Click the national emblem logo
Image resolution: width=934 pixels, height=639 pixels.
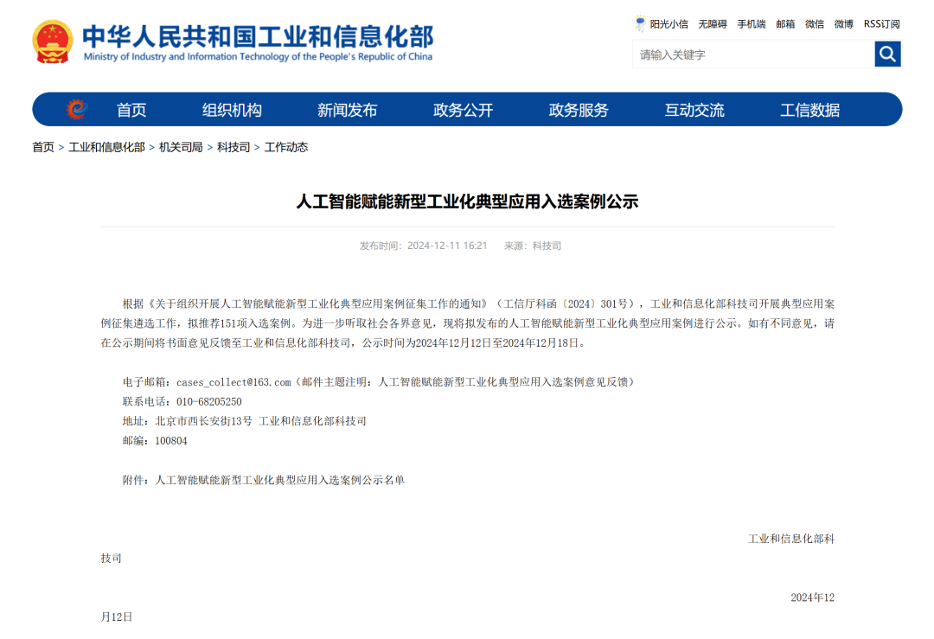[53, 42]
